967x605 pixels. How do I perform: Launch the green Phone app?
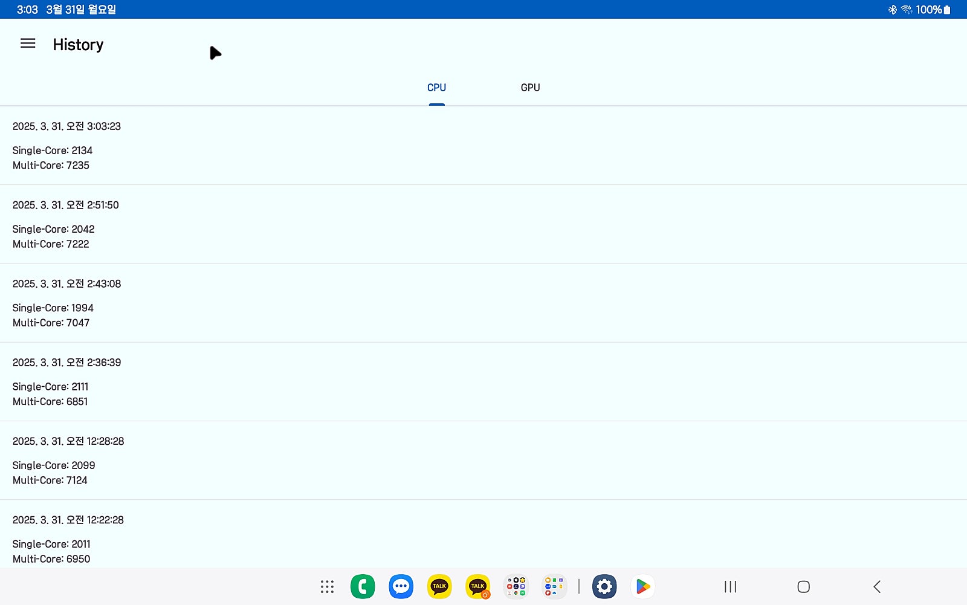pyautogui.click(x=363, y=586)
